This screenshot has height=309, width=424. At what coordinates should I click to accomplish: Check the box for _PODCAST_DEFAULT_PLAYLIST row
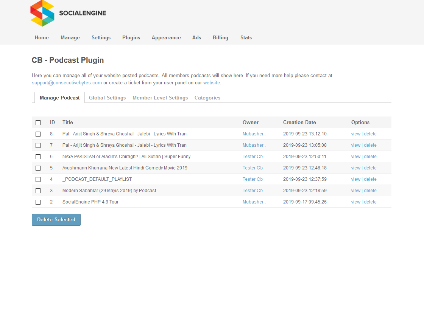38,179
